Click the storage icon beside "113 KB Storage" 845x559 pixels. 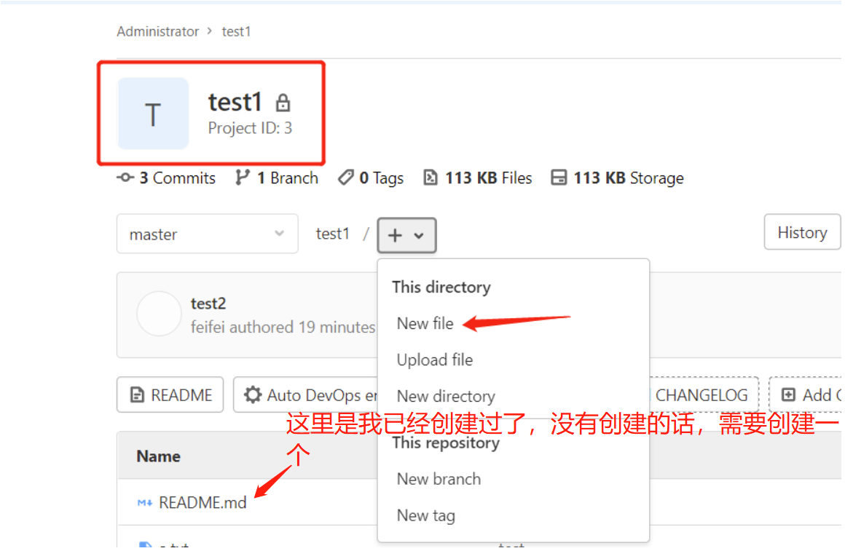[x=559, y=177]
